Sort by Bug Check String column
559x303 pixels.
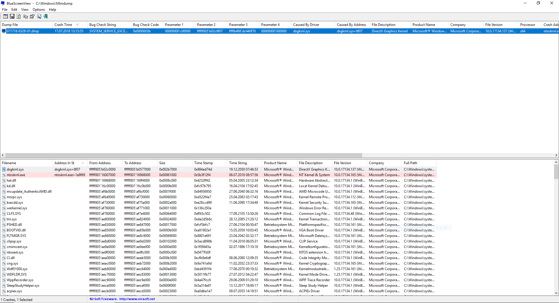109,25
